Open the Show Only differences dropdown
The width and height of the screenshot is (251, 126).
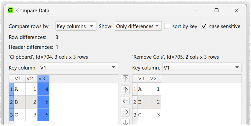(x=138, y=26)
